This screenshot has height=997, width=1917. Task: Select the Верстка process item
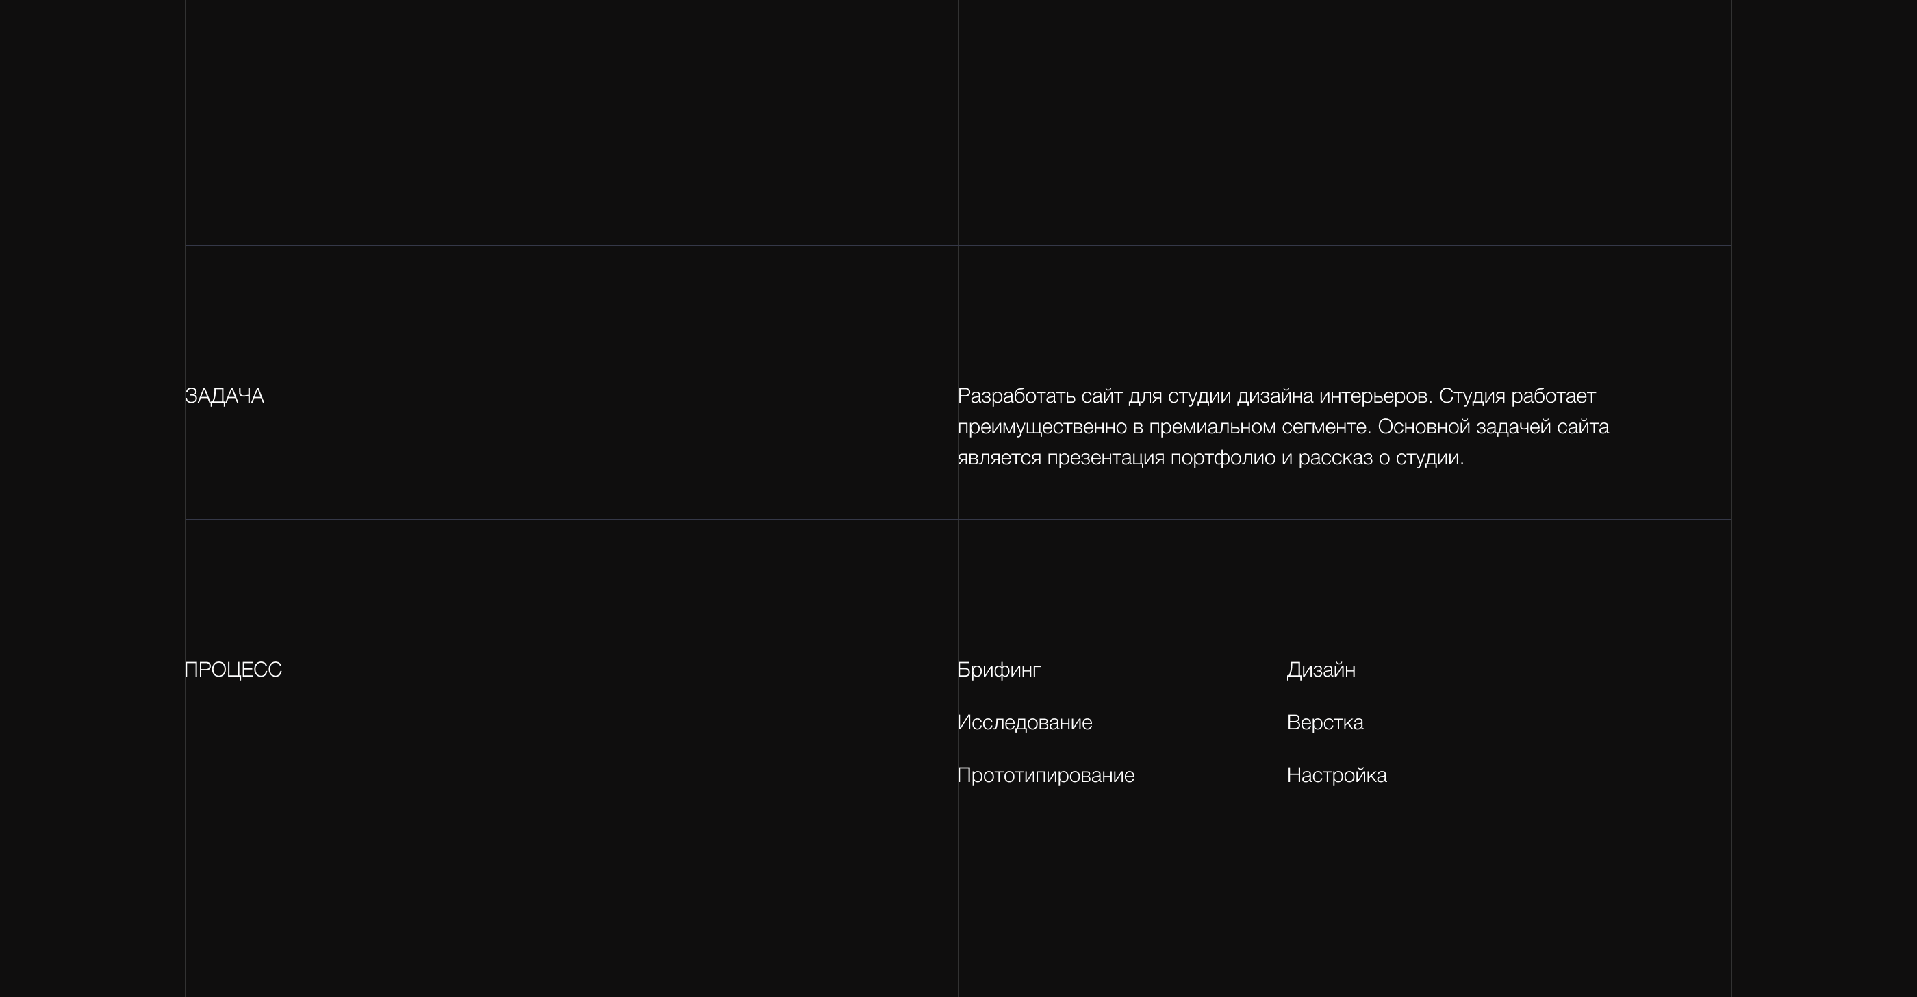tap(1325, 722)
